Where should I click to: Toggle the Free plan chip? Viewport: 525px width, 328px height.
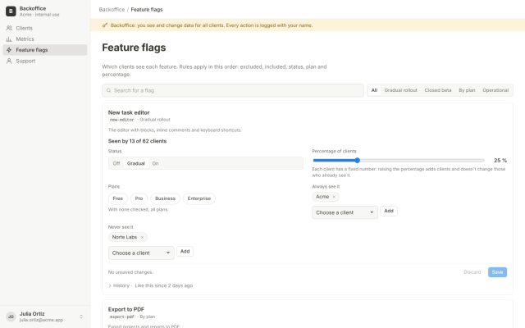coord(117,198)
